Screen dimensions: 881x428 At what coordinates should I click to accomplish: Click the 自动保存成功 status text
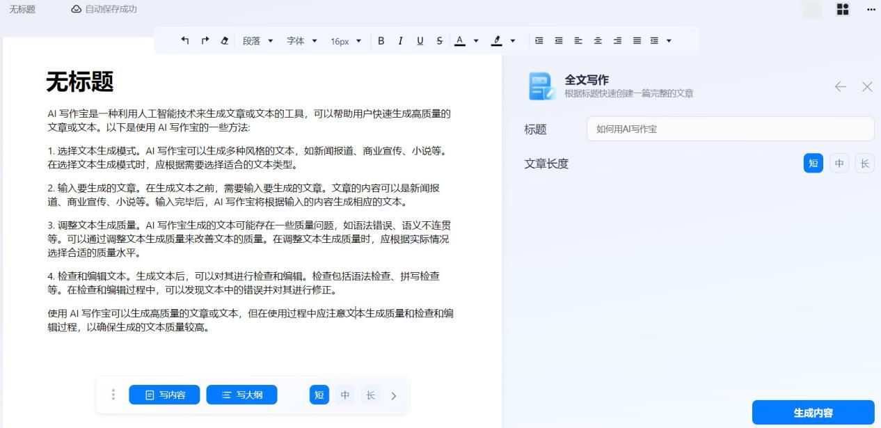coord(111,9)
